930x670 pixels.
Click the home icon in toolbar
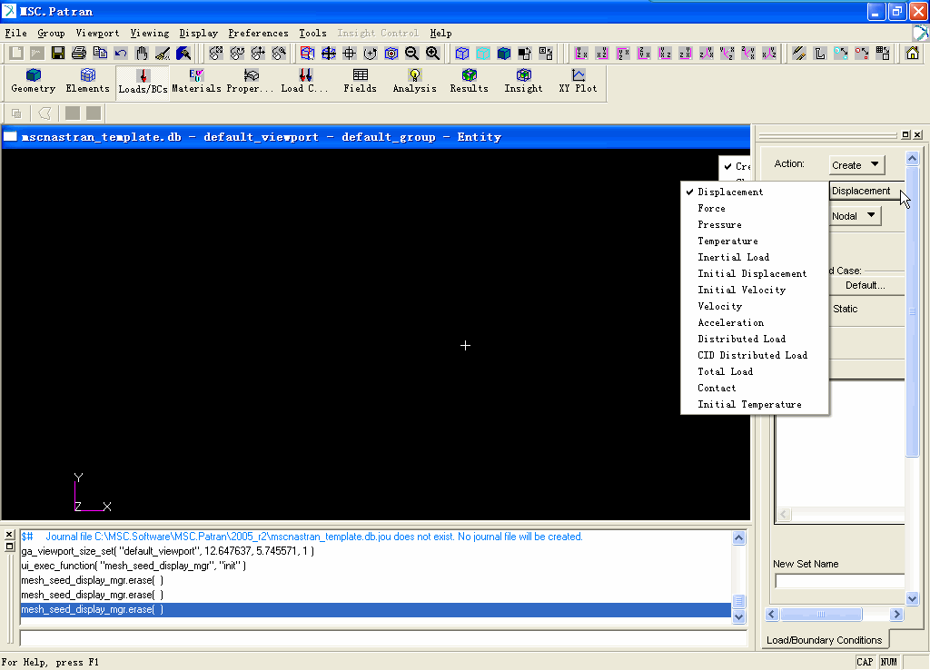tap(912, 54)
